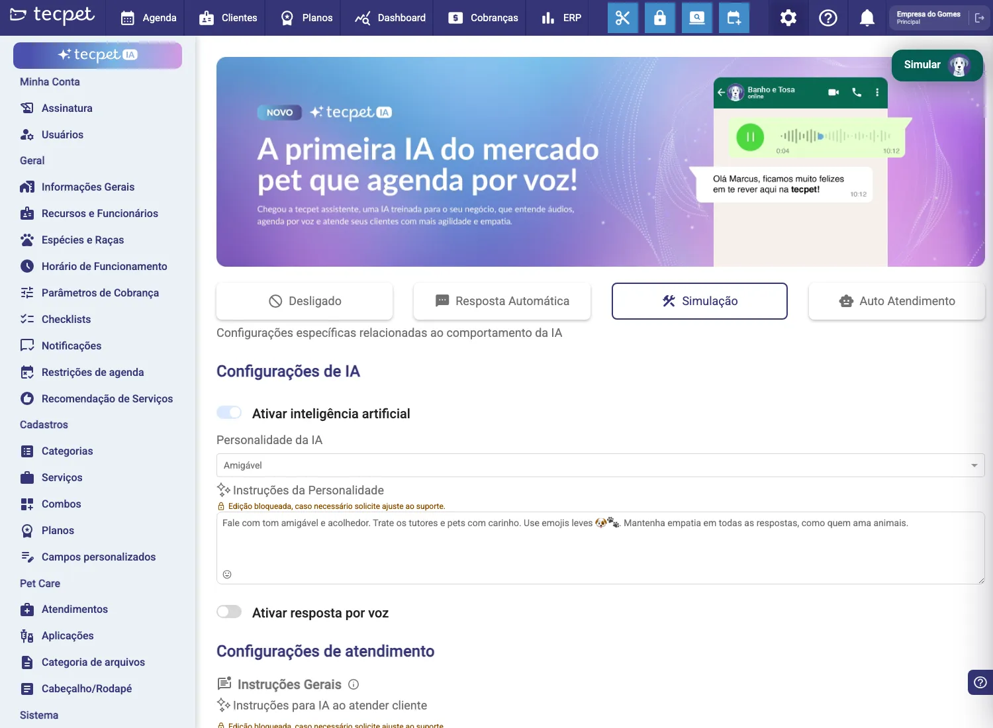Select Auto Atendimento mode
993x728 pixels.
pos(897,301)
